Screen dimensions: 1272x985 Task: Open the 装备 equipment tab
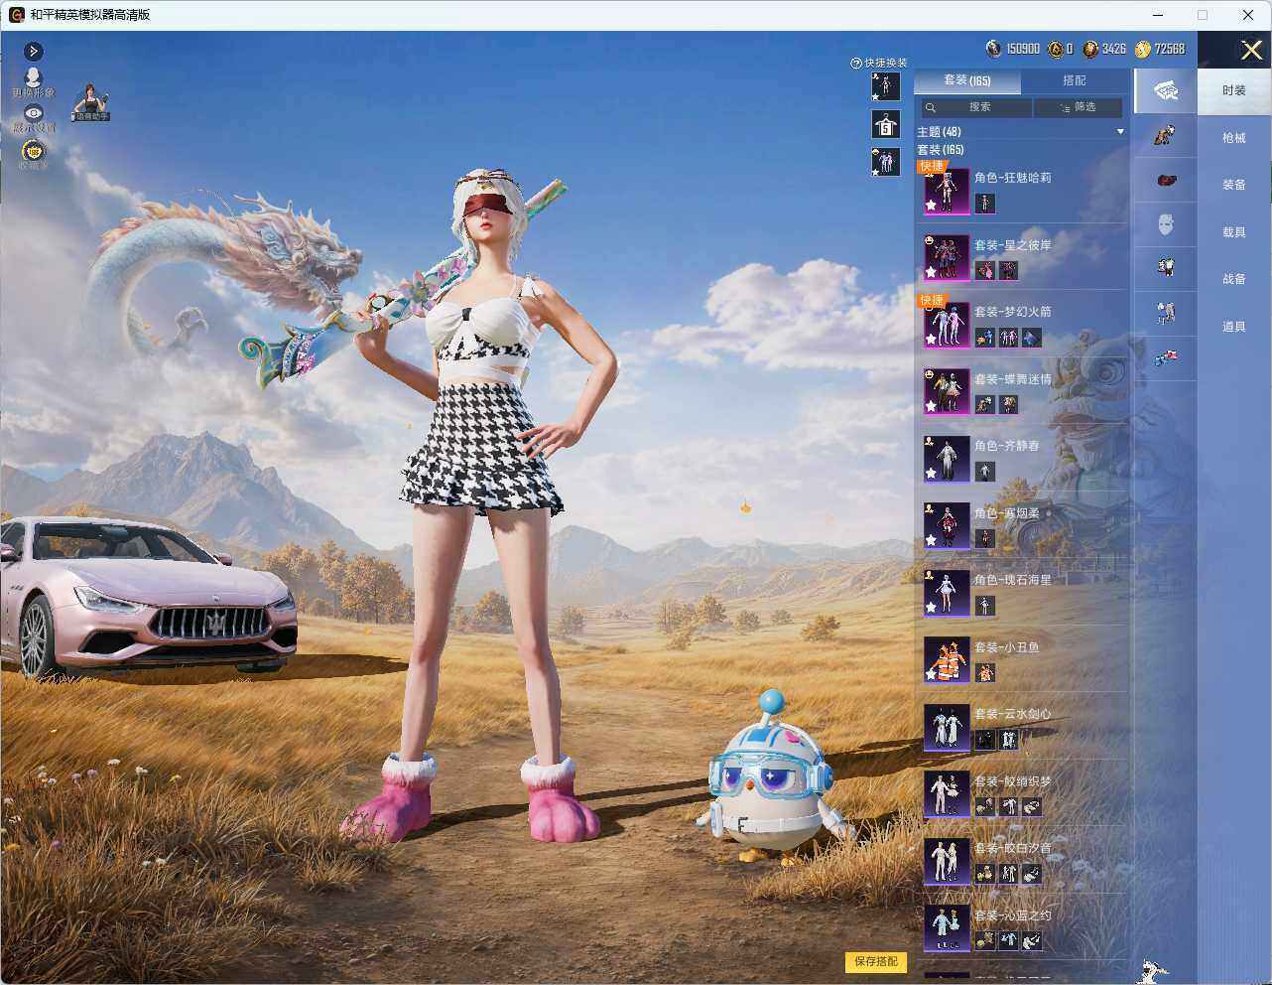coord(1234,185)
